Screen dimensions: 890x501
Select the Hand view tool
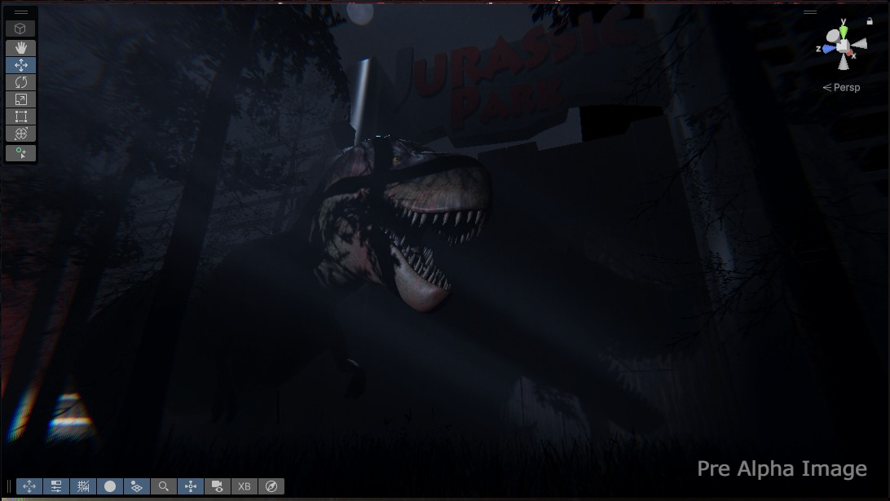coord(20,48)
